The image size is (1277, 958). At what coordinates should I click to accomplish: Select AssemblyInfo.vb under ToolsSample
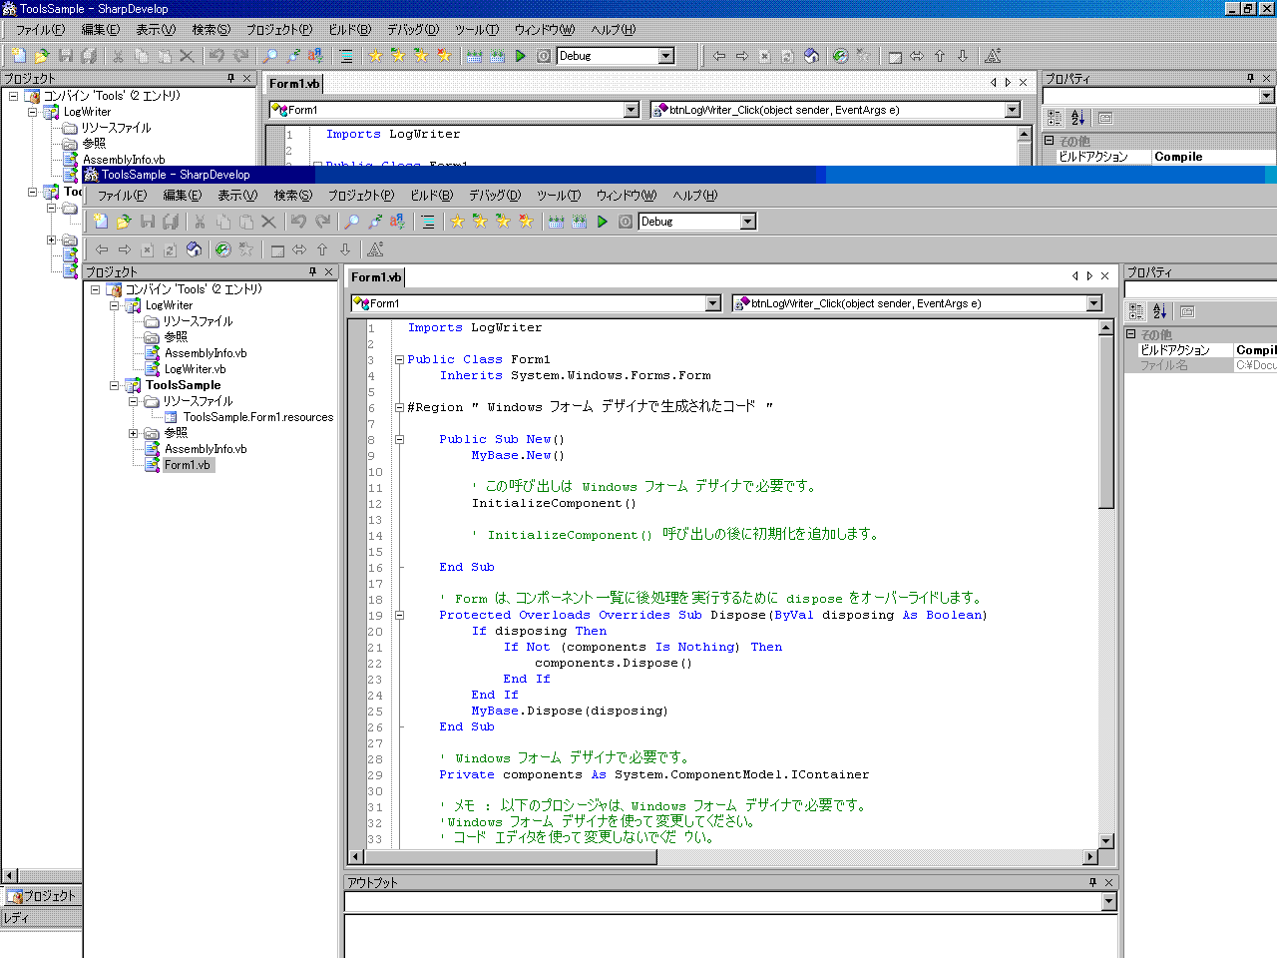tap(206, 448)
